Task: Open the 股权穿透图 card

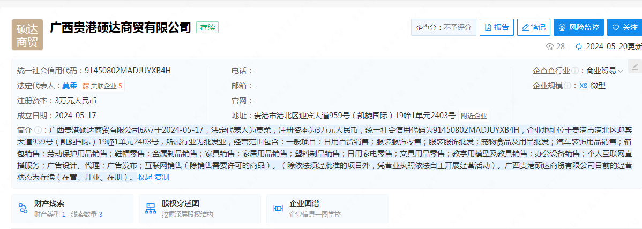Action: (200, 209)
